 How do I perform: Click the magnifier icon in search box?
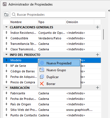pyautogui.click(x=14, y=15)
